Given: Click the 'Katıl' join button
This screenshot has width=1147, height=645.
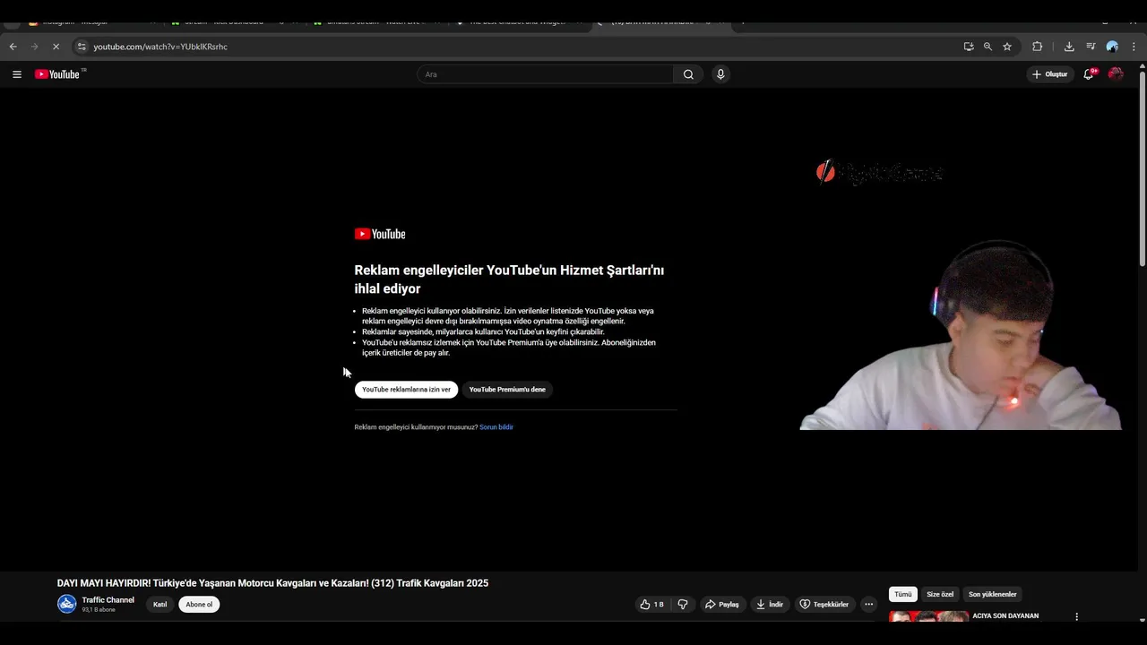Looking at the screenshot, I should [x=160, y=605].
